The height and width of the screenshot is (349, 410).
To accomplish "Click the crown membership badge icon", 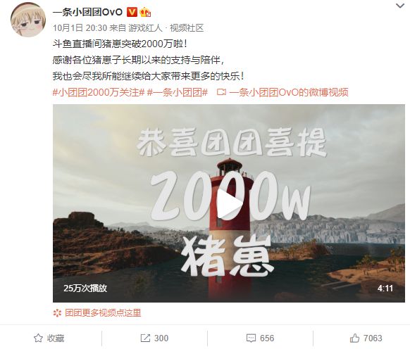I will [x=145, y=12].
